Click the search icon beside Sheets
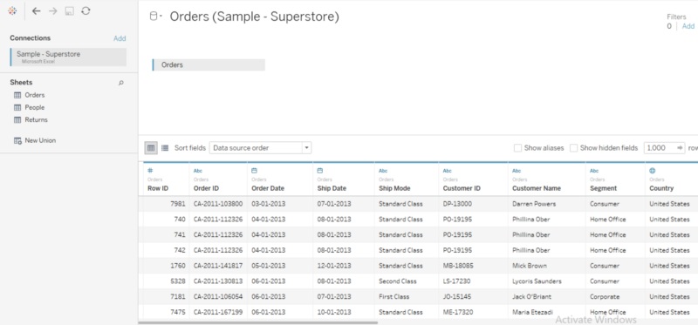Screen dimensions: 698x325 (120, 83)
